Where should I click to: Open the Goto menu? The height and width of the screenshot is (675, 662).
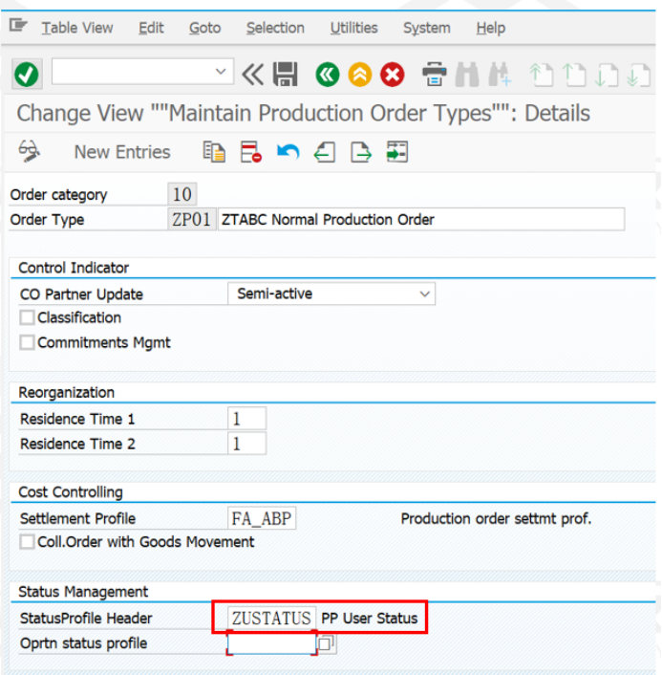(204, 28)
